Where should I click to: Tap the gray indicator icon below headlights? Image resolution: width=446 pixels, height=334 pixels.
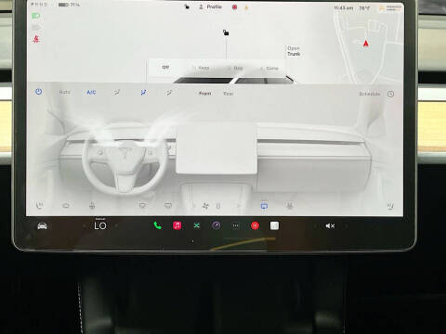[x=36, y=27]
